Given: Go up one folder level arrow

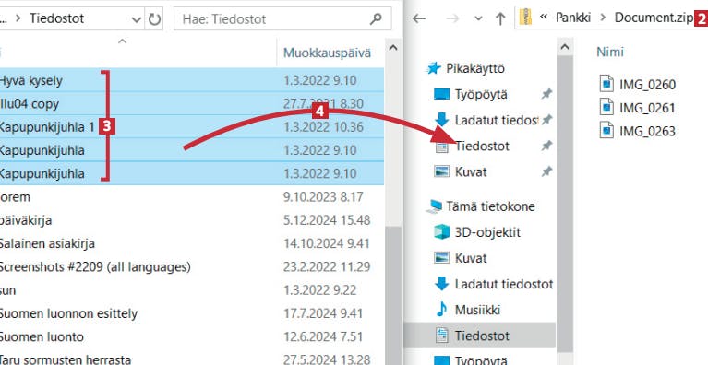Looking at the screenshot, I should click(x=499, y=18).
